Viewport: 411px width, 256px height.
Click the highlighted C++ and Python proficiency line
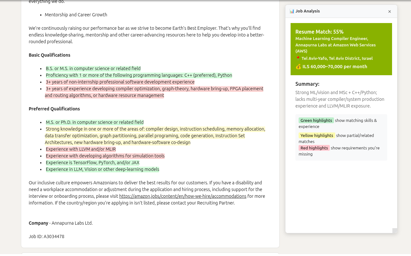coord(139,75)
